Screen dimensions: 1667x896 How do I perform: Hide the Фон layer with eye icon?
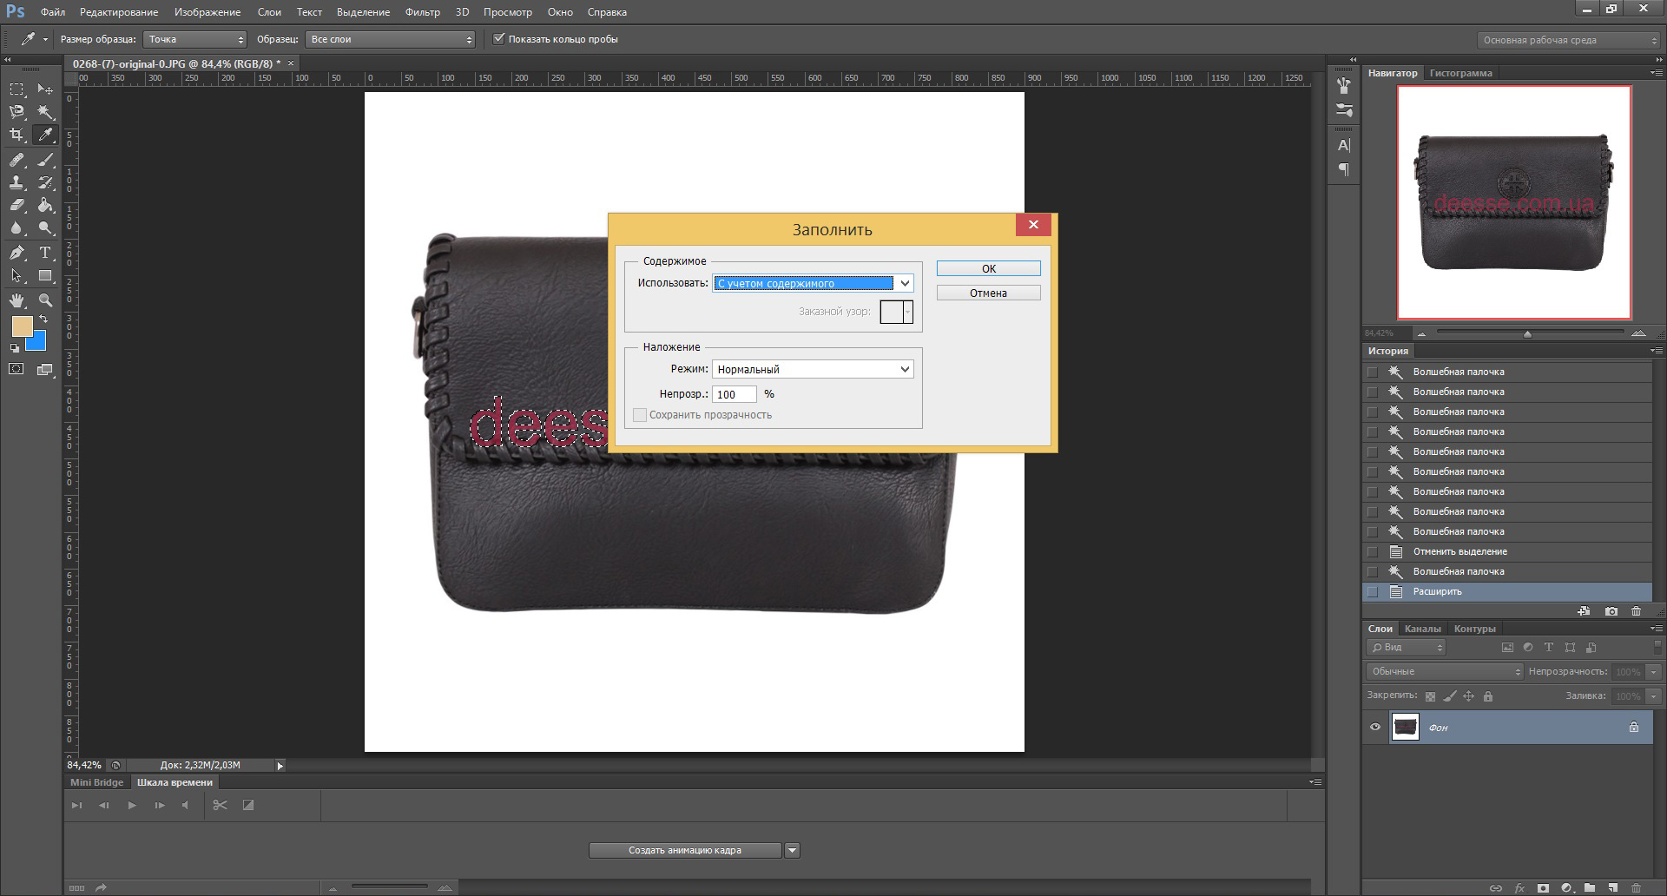point(1375,728)
